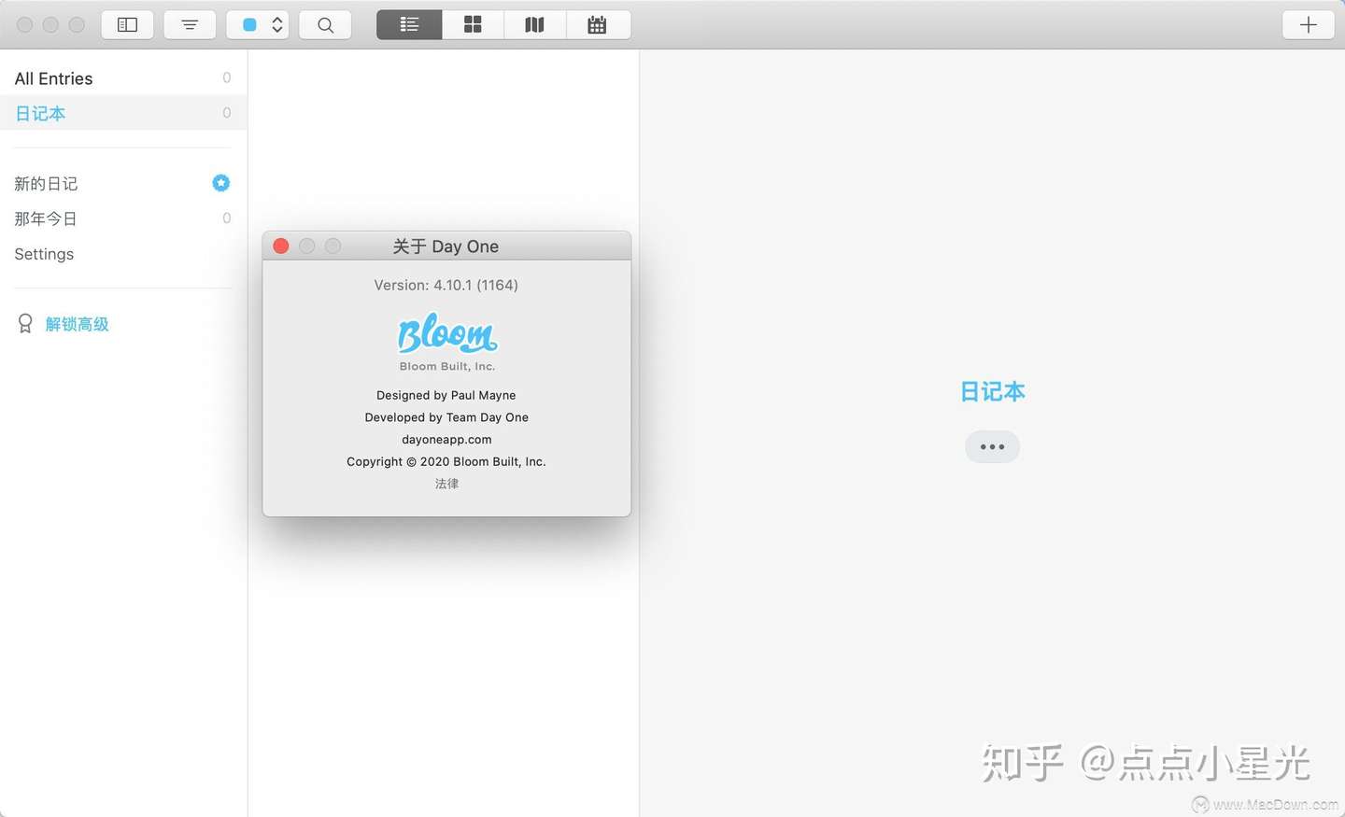Open 那年今日 in the sidebar
This screenshot has width=1345, height=817.
(x=46, y=218)
